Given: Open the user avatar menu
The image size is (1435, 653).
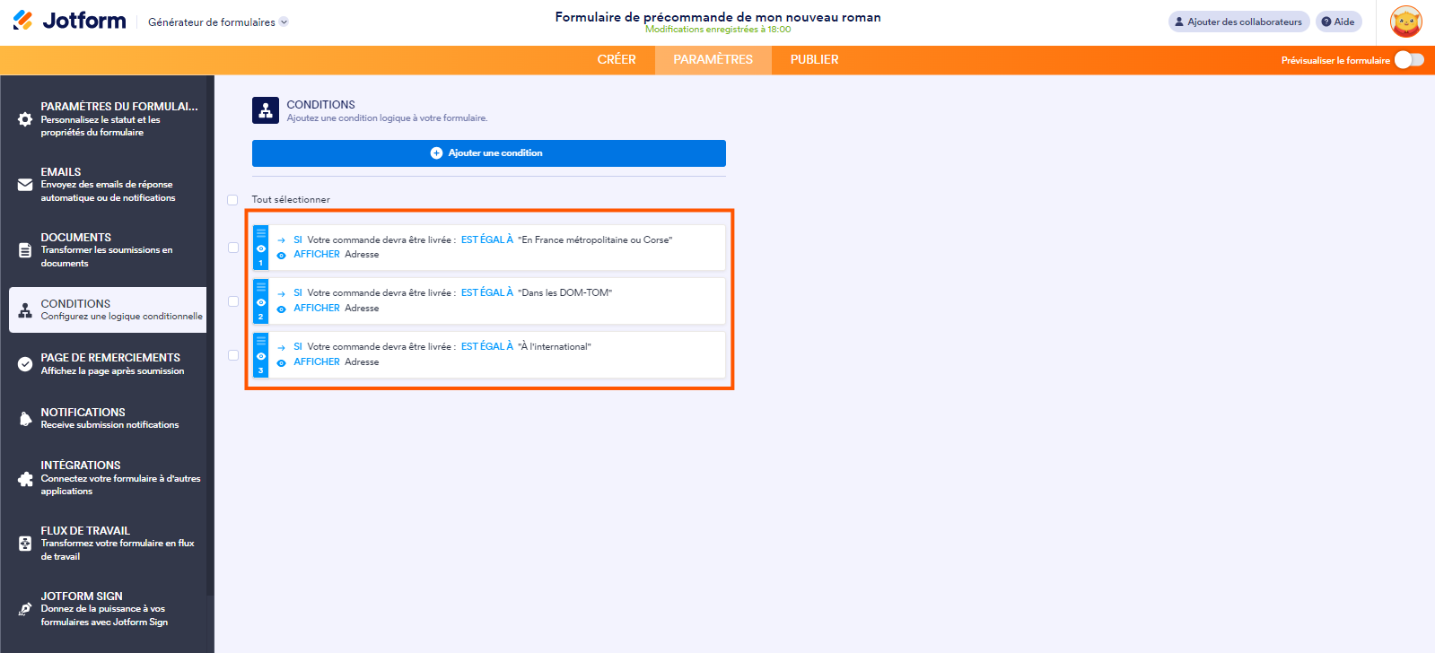Looking at the screenshot, I should point(1405,22).
